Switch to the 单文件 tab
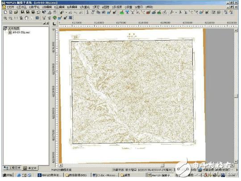The width and height of the screenshot is (241, 181). (x=30, y=168)
